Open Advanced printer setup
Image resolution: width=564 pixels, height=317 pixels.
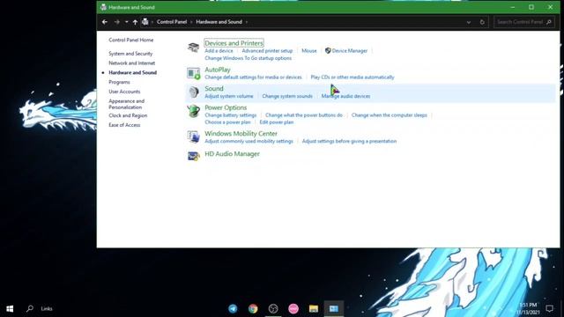[267, 51]
